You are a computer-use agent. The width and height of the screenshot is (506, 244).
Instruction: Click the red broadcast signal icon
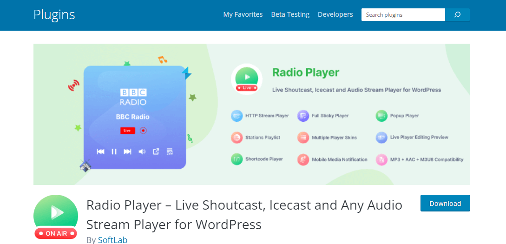[x=73, y=86]
